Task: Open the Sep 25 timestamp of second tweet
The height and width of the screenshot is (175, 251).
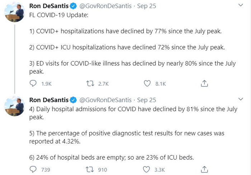Action: click(x=146, y=100)
